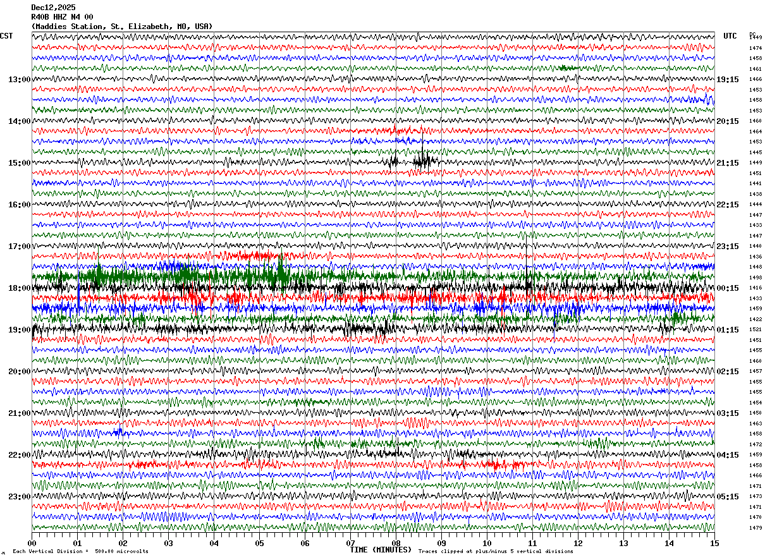Click the 21:15 UTC time label
This screenshot has height=560, width=765.
click(x=728, y=163)
